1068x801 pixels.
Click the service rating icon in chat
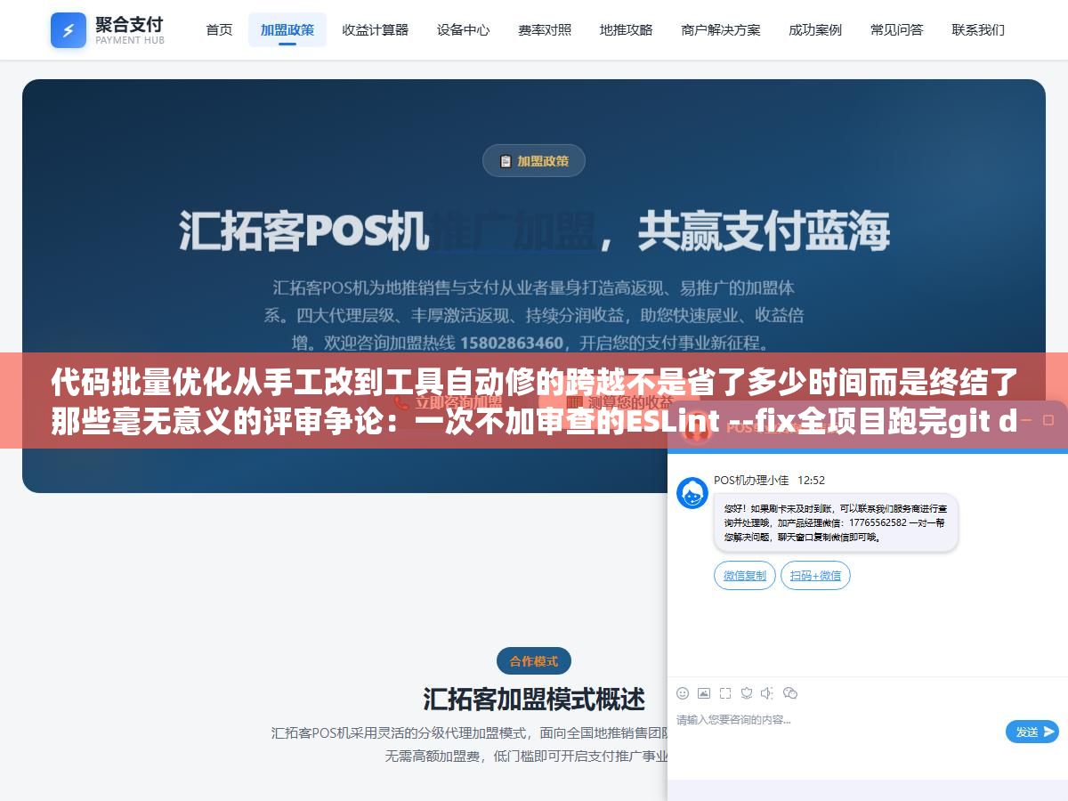747,693
